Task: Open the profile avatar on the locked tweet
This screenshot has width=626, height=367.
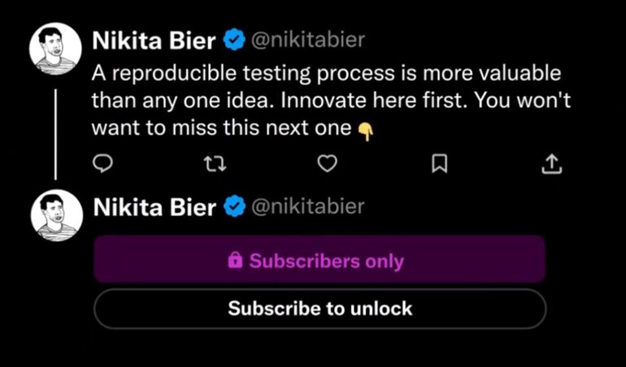Action: point(55,218)
